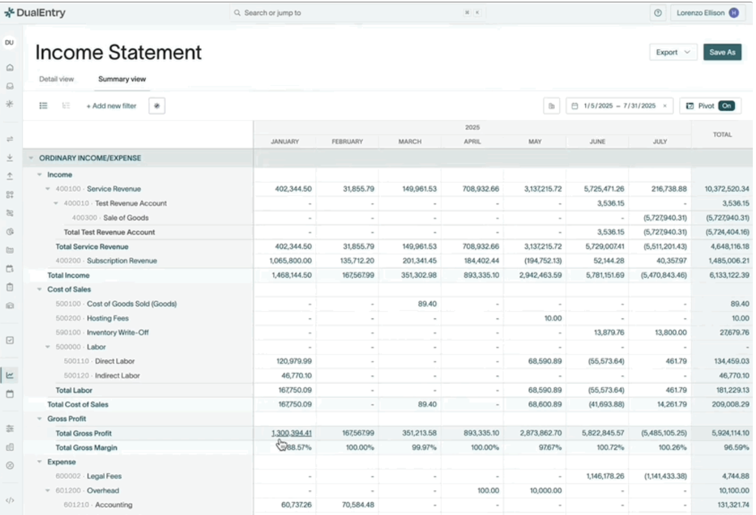Switch to the Detail view tab

coord(56,79)
